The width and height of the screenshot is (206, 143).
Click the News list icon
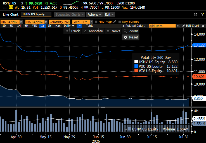pyautogui.click(x=108, y=31)
